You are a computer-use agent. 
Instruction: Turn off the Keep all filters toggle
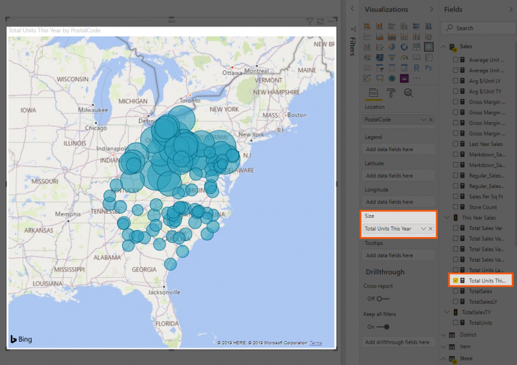click(383, 327)
